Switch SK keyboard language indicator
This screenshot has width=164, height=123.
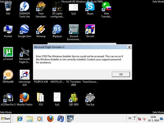(x=130, y=118)
